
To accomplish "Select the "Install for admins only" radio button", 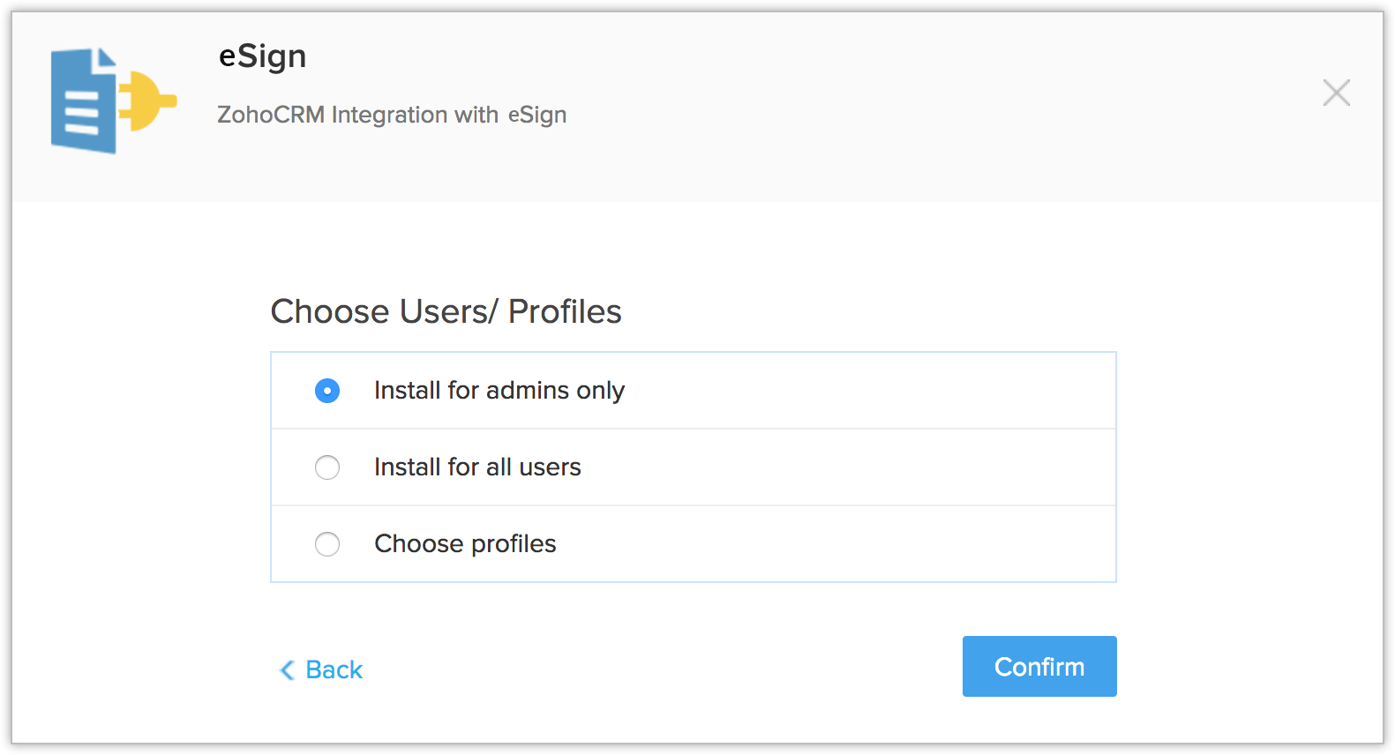I will [x=327, y=391].
